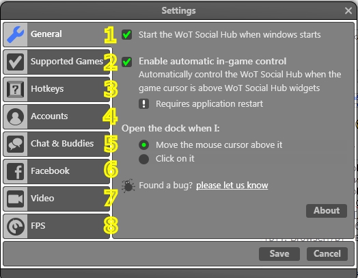Open Chat & Buddies speech bubbles icon
358x278 pixels.
(15, 144)
